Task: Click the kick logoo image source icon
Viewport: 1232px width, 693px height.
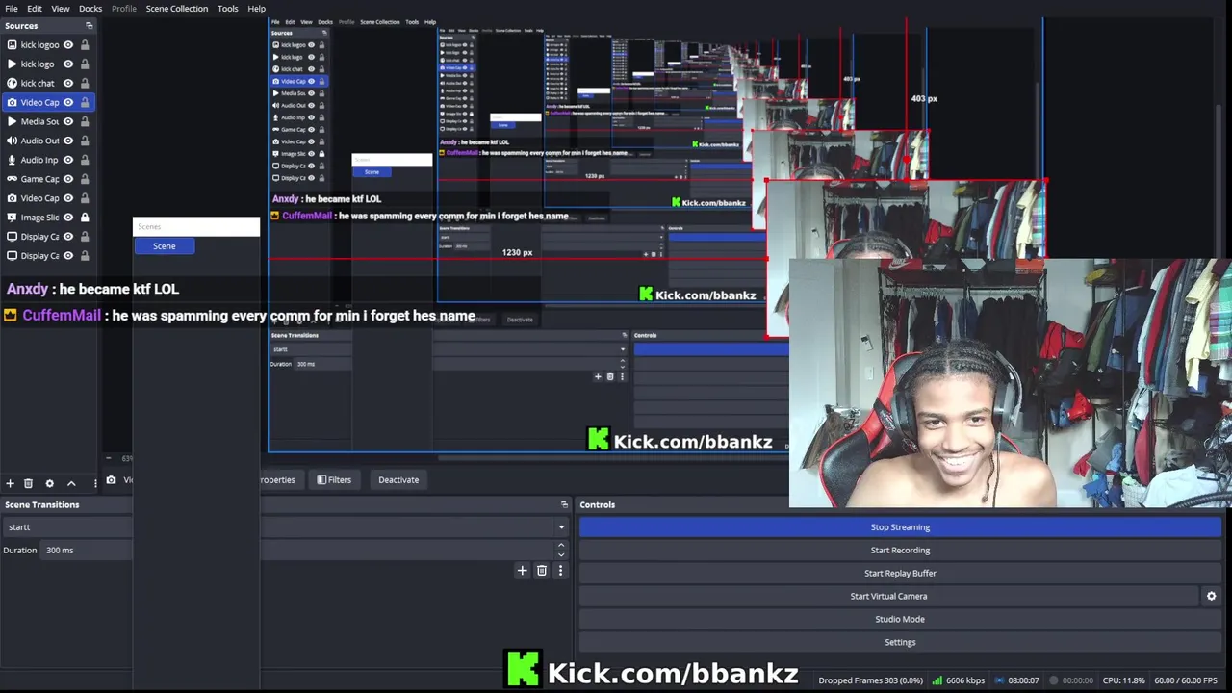Action: pos(12,44)
